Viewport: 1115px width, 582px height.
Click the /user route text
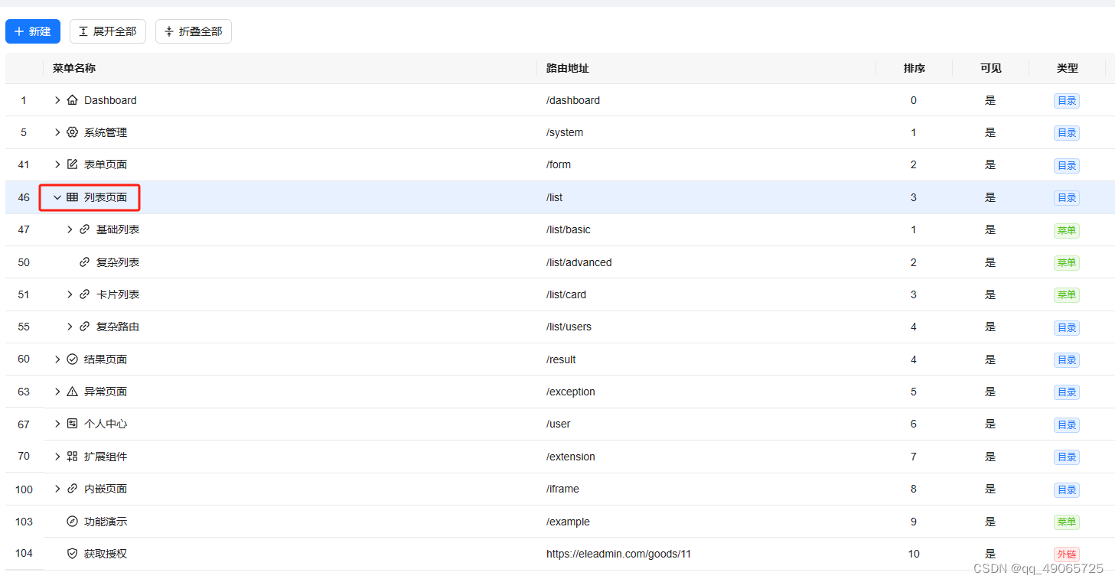(x=559, y=424)
